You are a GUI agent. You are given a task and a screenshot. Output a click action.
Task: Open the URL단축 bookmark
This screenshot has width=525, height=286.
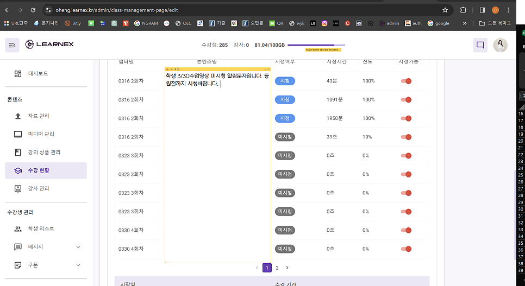point(16,23)
